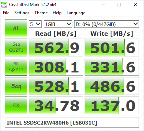Screen dimensions: 144x131
Task: Run the Seq test button
Action: click(16, 86)
